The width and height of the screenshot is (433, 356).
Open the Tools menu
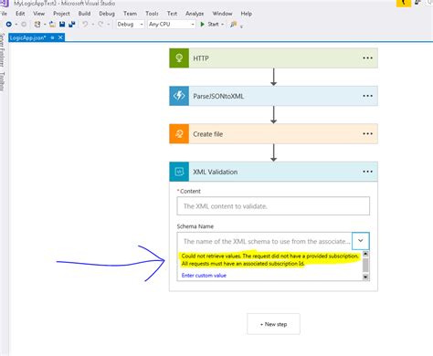(x=152, y=14)
